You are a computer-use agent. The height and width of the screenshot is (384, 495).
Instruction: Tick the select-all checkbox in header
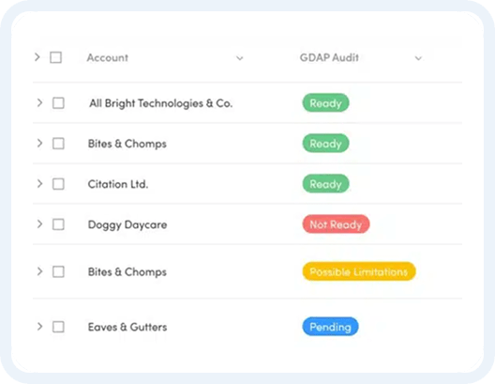56,57
